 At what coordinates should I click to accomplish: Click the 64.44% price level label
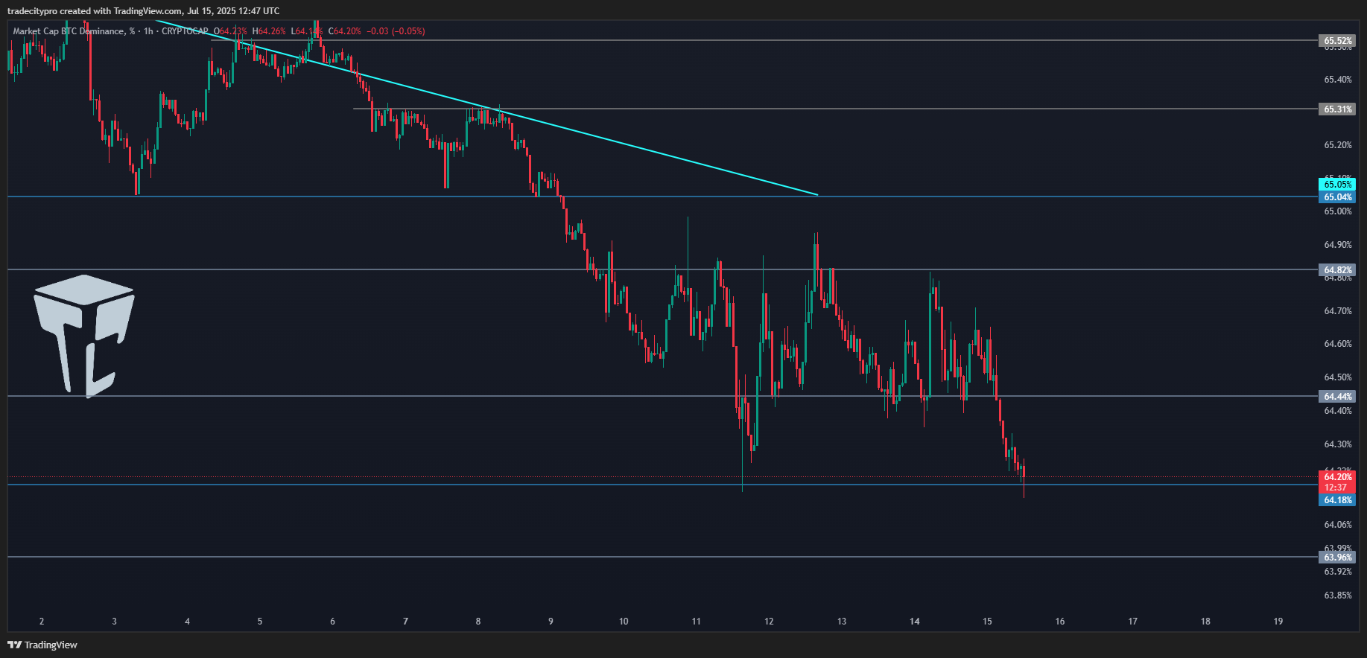[1337, 397]
